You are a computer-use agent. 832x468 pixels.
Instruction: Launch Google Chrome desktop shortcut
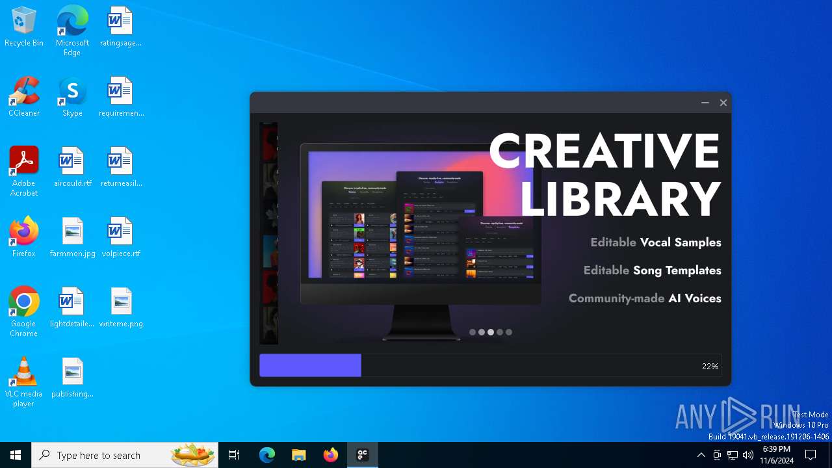pyautogui.click(x=24, y=312)
